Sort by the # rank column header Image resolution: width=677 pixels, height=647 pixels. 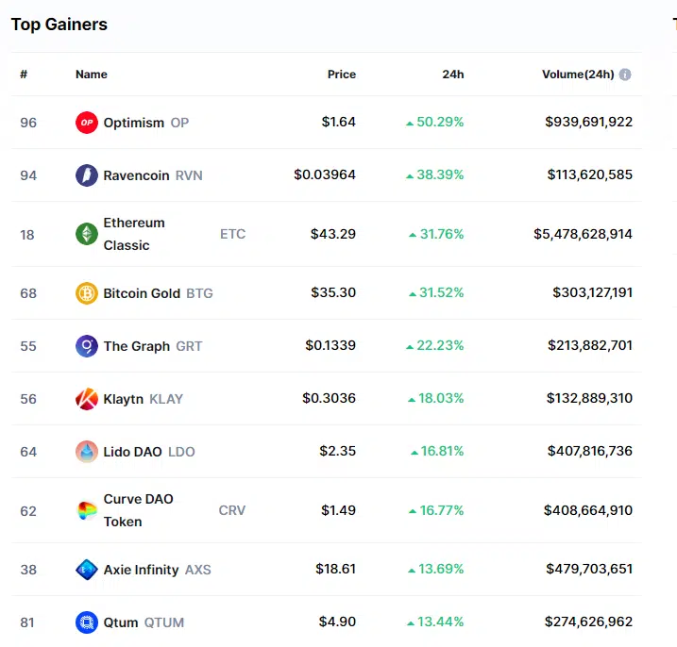click(24, 75)
